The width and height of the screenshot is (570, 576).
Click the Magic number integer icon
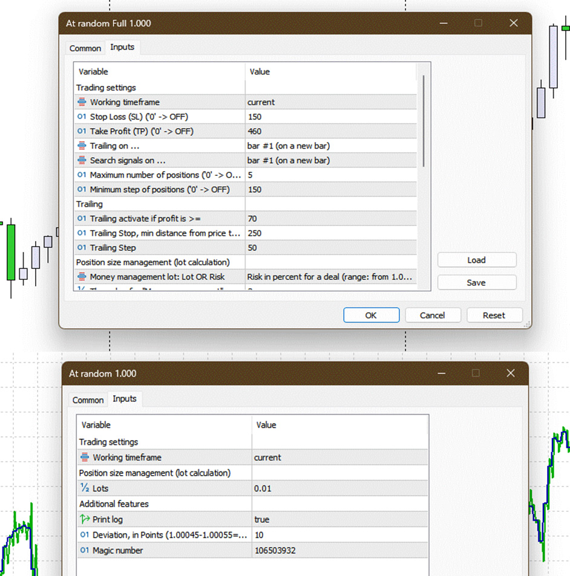pyautogui.click(x=85, y=550)
